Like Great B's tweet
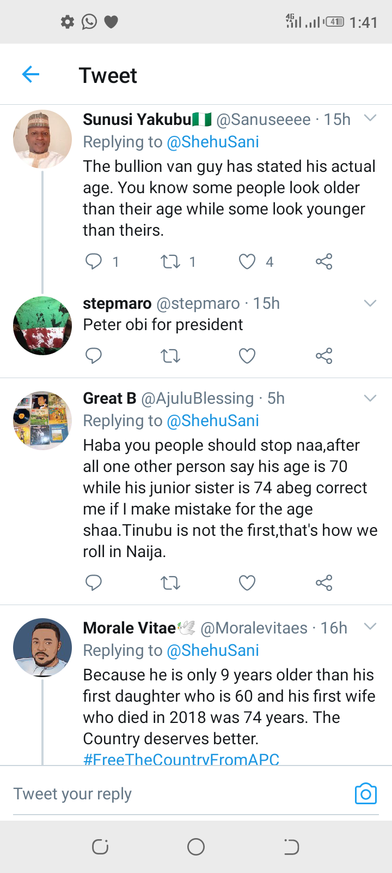This screenshot has height=873, width=392. tap(247, 583)
